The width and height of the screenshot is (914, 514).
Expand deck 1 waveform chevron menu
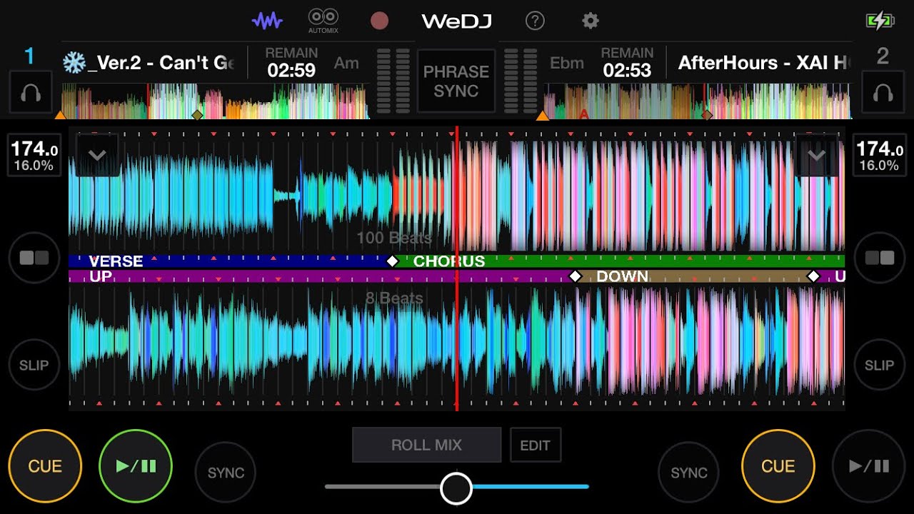click(x=97, y=154)
